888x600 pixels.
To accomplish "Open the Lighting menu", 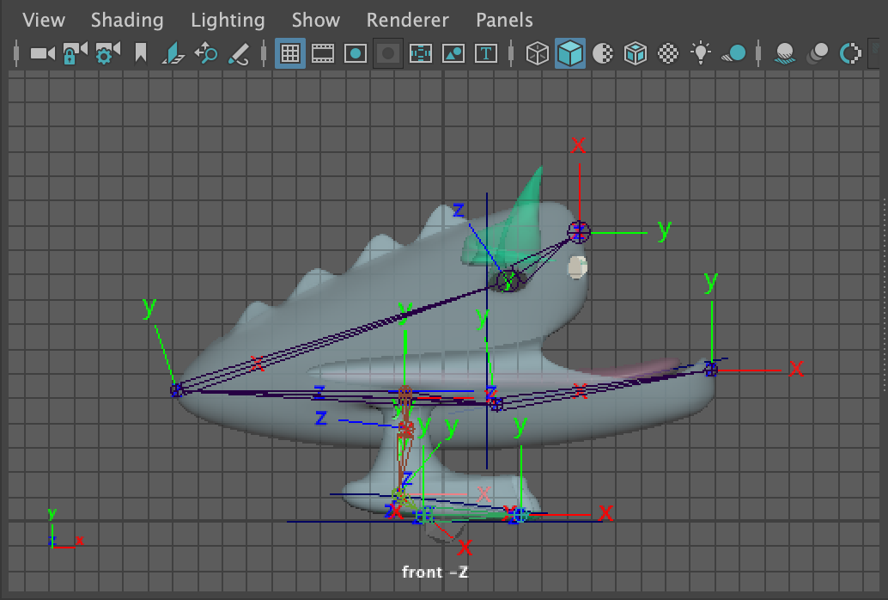I will (x=228, y=21).
